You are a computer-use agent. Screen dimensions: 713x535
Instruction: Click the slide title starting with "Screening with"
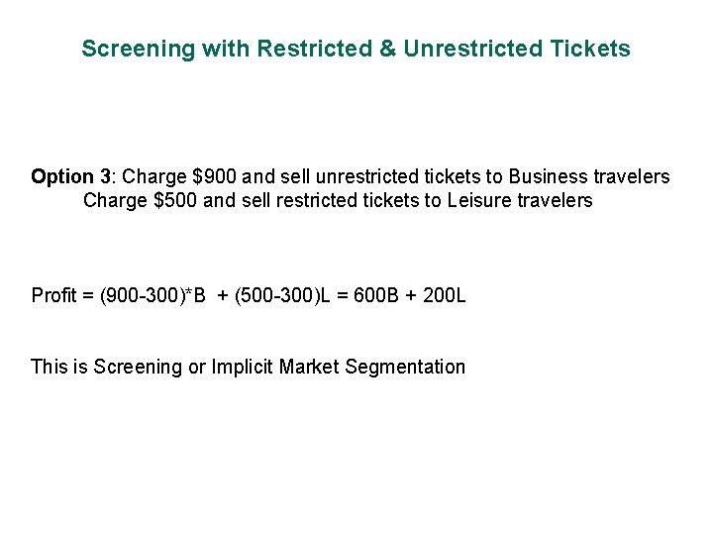[355, 49]
